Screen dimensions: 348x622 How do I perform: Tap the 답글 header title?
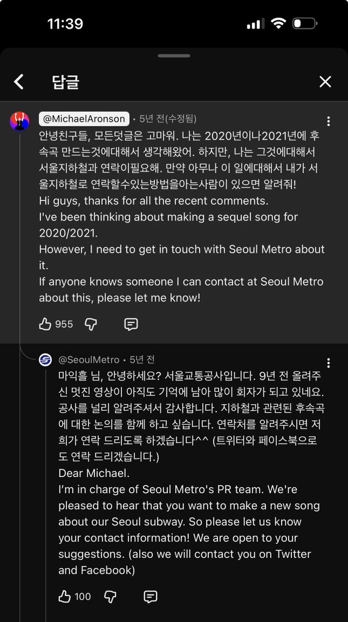pyautogui.click(x=66, y=82)
